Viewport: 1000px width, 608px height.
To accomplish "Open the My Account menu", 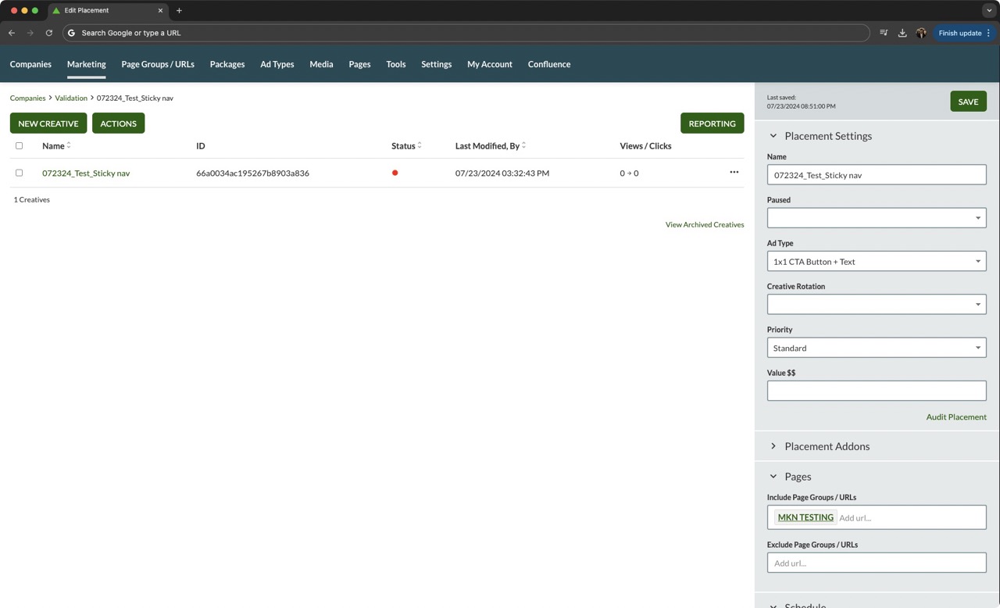I will tap(490, 64).
